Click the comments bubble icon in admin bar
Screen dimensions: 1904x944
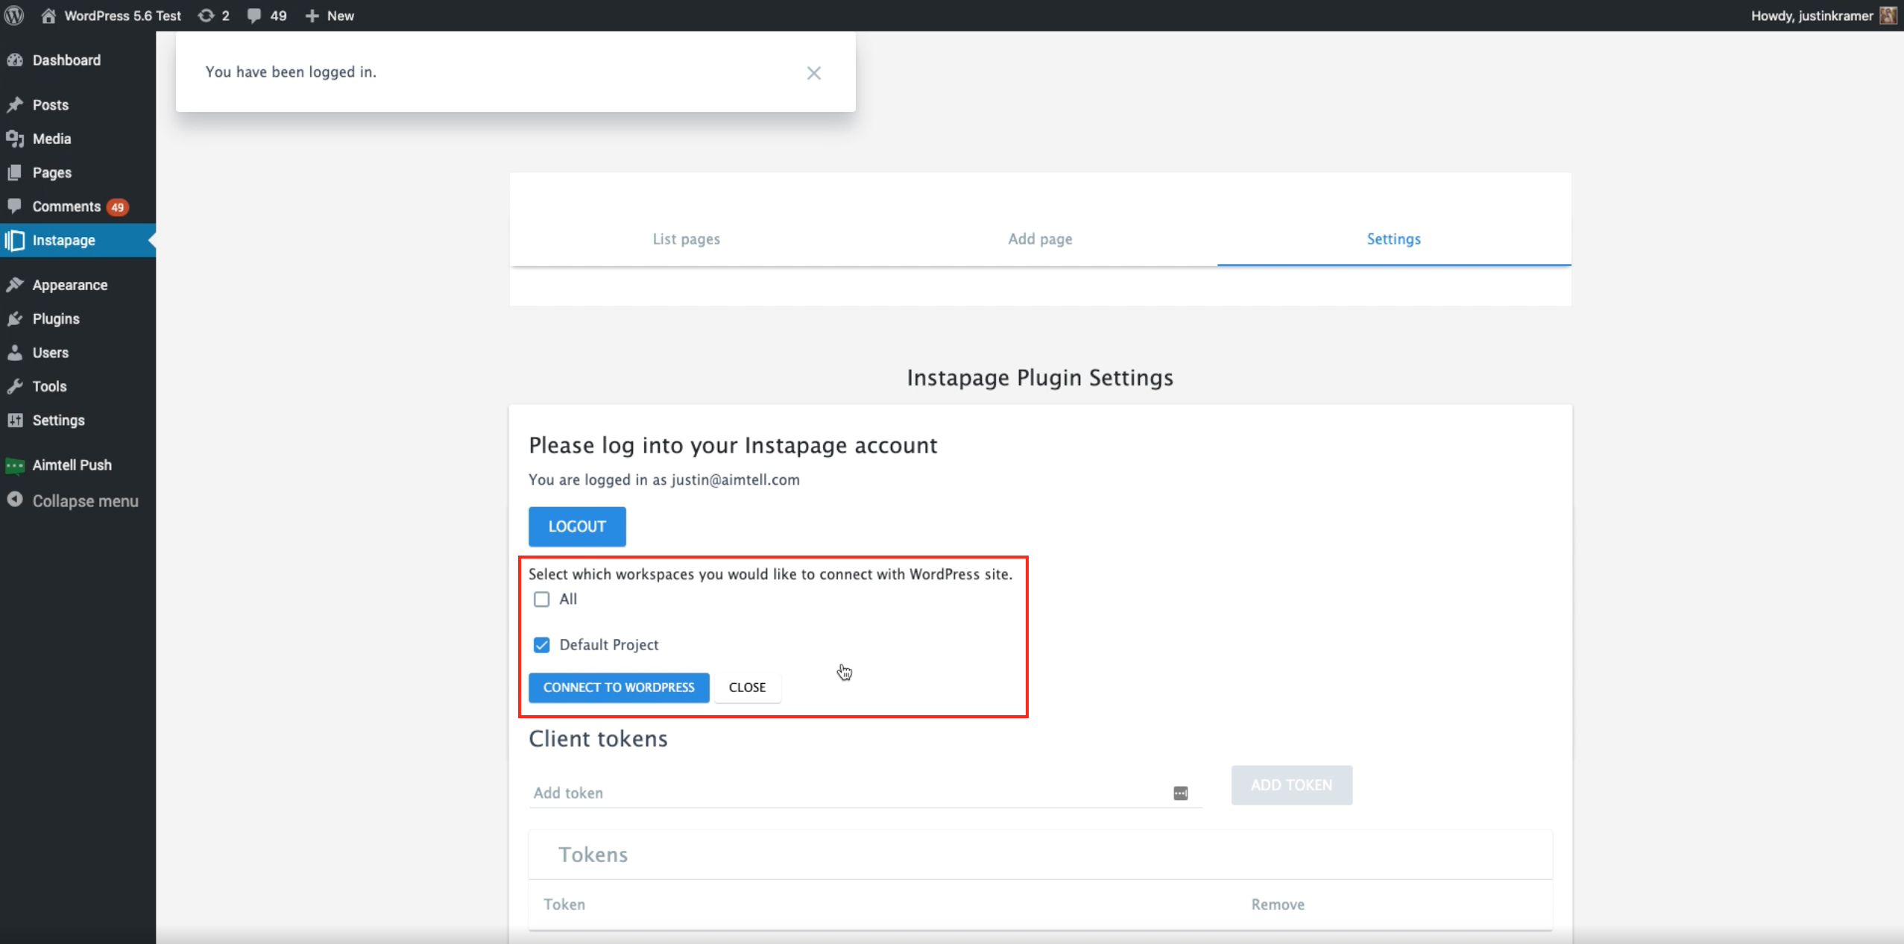coord(255,16)
